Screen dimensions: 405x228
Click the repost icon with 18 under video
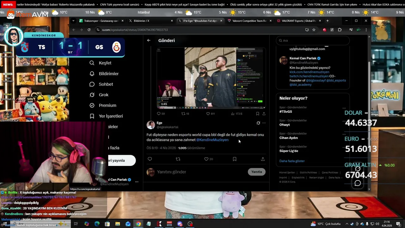(185, 114)
